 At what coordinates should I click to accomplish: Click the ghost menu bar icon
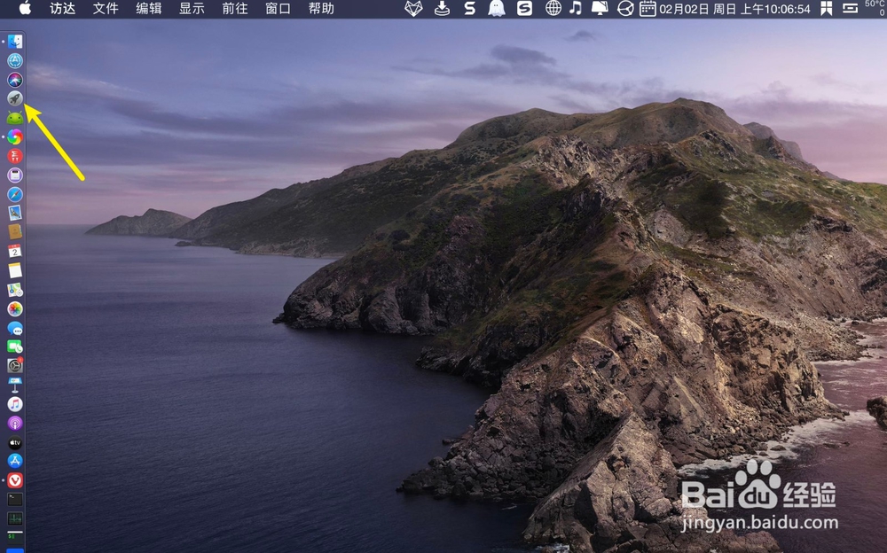click(x=497, y=9)
